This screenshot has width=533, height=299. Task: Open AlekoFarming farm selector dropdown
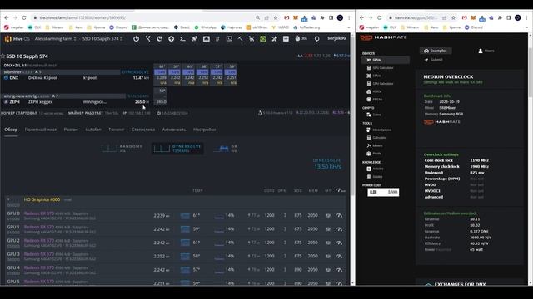click(x=56, y=39)
